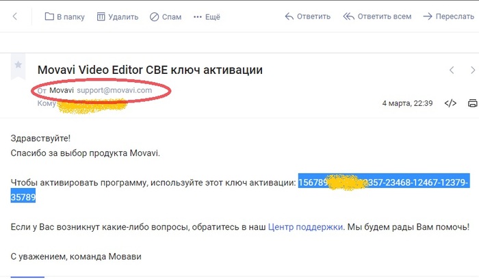
Task: Click the email subject 'Movavi Video Editor СВЕ ключ активации'
Action: coord(150,70)
